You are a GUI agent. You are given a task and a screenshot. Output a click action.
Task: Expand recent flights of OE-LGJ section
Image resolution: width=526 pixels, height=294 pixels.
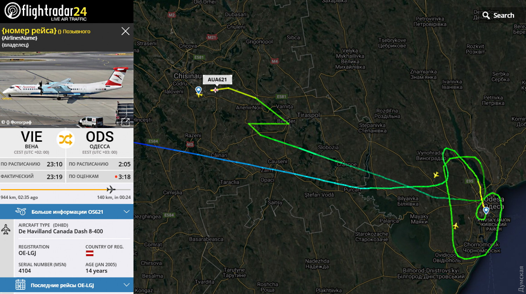click(x=67, y=285)
